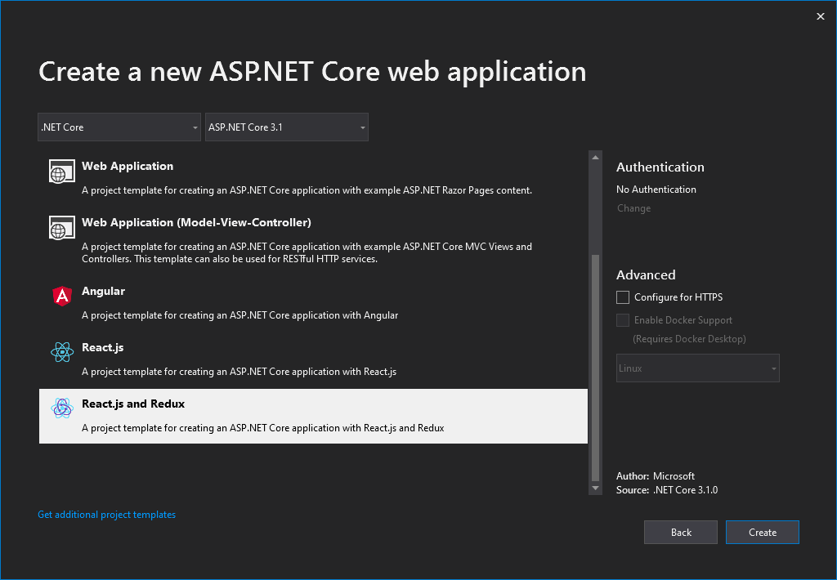Click the template list scrollbar thumb
This screenshot has height=580, width=837.
[x=595, y=368]
